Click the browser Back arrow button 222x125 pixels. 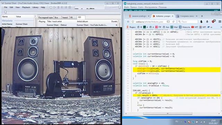(x=128, y=22)
